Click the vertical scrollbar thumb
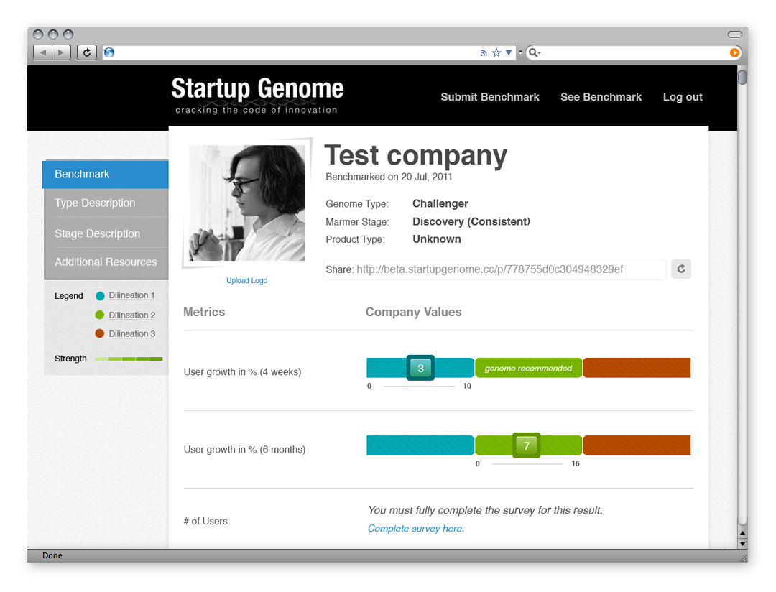This screenshot has width=776, height=592. click(x=742, y=77)
